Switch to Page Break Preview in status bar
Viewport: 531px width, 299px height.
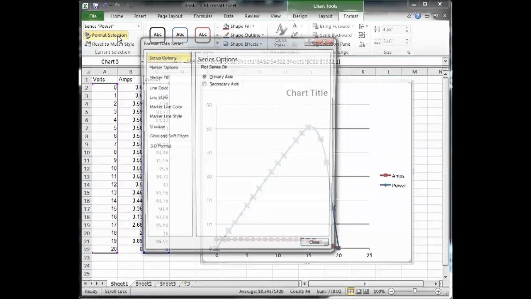click(367, 292)
